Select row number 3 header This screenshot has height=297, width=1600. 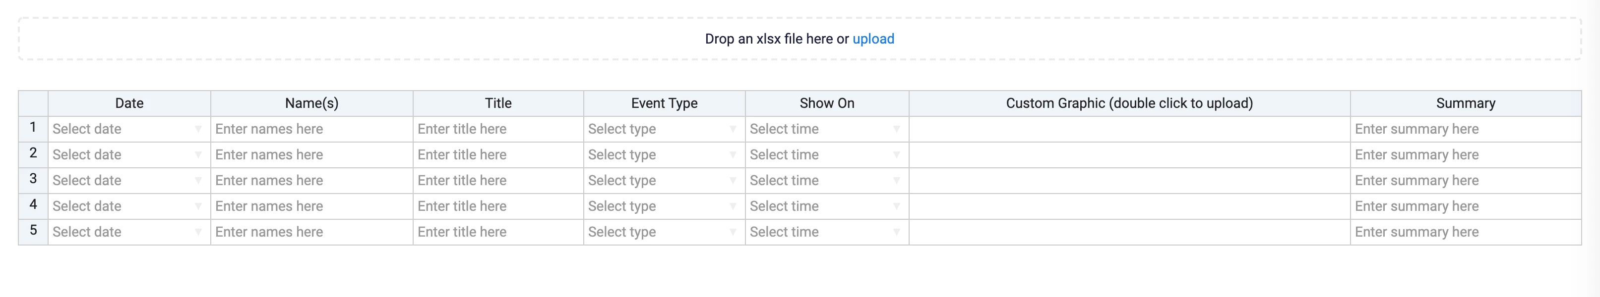33,179
